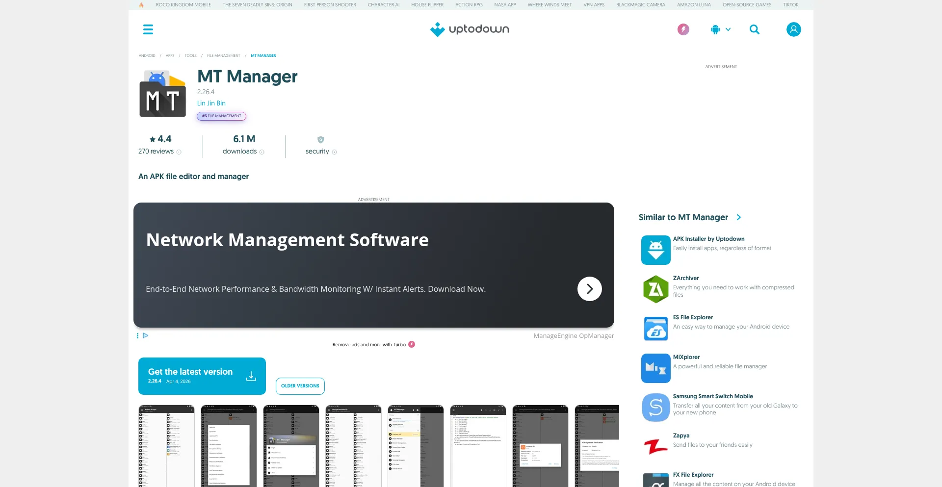Screen dimensions: 942x487
Task: Open downloads info icon
Action: (262, 152)
